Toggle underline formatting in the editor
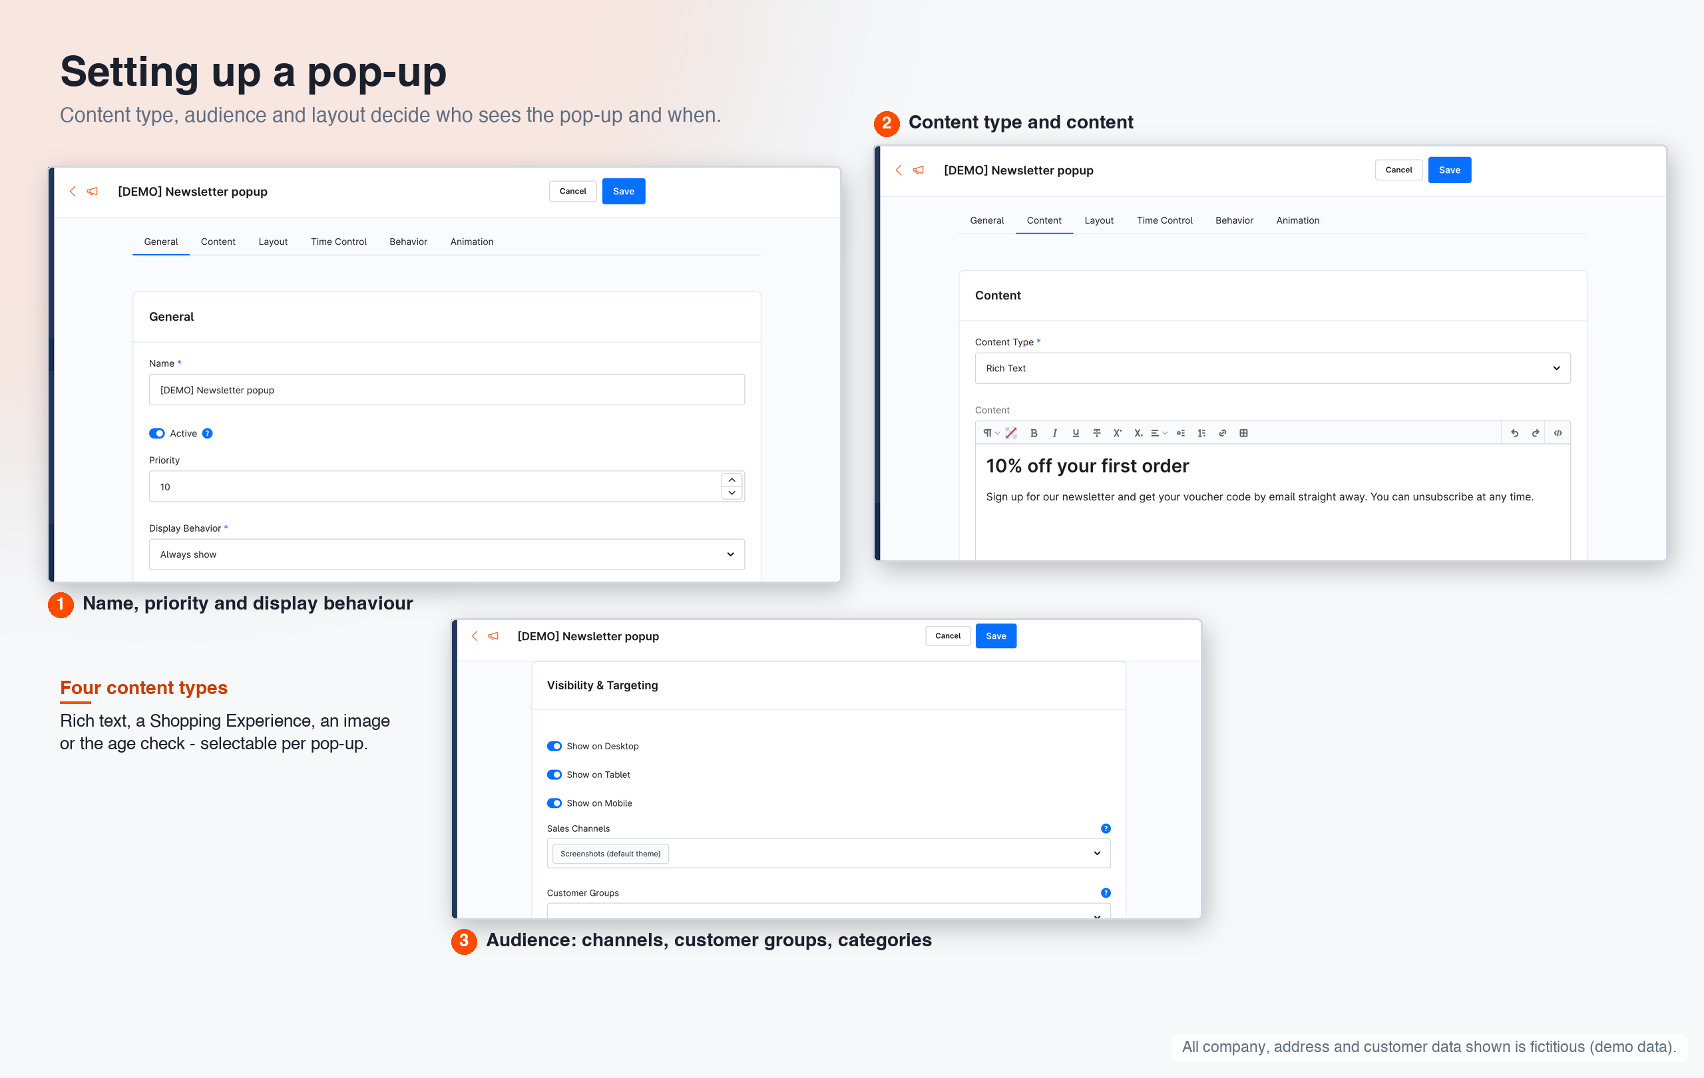Image resolution: width=1704 pixels, height=1078 pixels. tap(1076, 433)
